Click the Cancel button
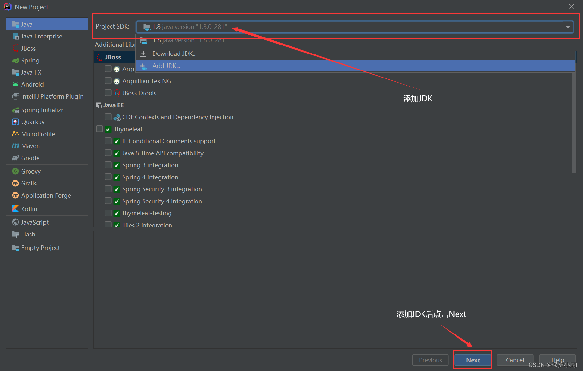Viewport: 583px width, 371px height. coord(515,360)
